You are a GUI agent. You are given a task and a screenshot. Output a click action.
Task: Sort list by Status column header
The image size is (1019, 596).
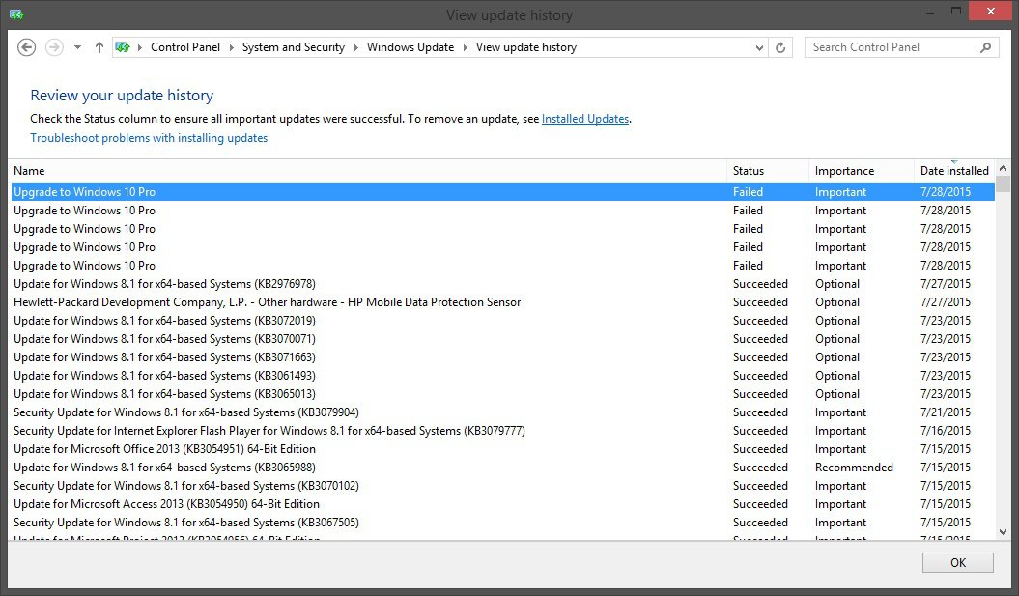[x=749, y=171]
